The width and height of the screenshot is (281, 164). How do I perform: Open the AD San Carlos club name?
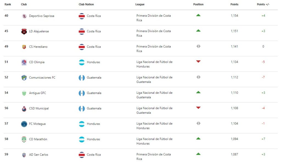pyautogui.click(x=38, y=155)
